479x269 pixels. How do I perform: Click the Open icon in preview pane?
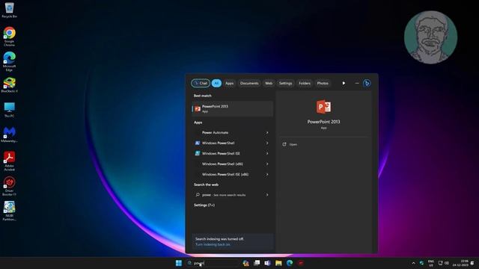tap(284, 144)
